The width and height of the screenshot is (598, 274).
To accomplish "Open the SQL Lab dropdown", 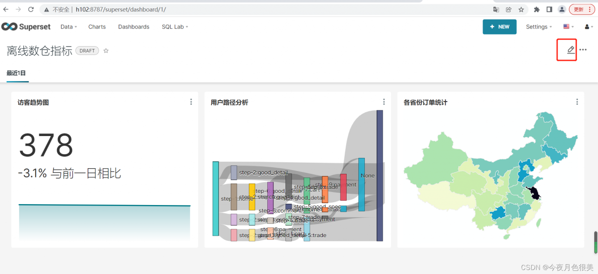I will tap(174, 27).
